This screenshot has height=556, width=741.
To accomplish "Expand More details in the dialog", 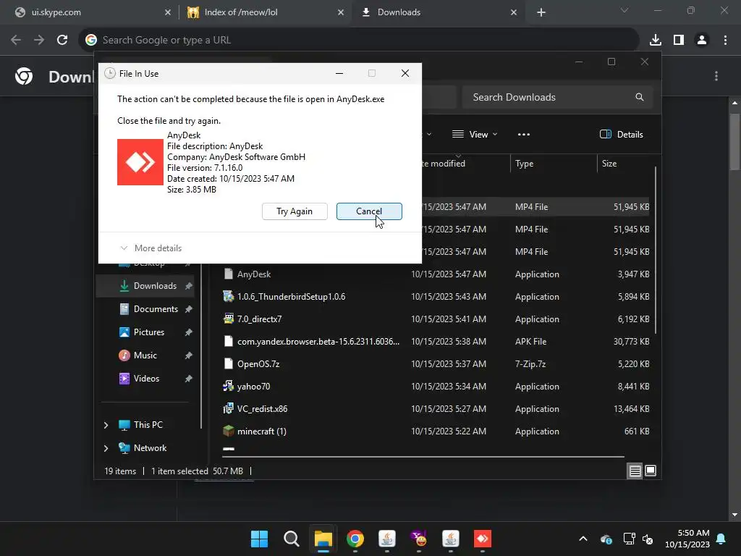I will pos(151,248).
